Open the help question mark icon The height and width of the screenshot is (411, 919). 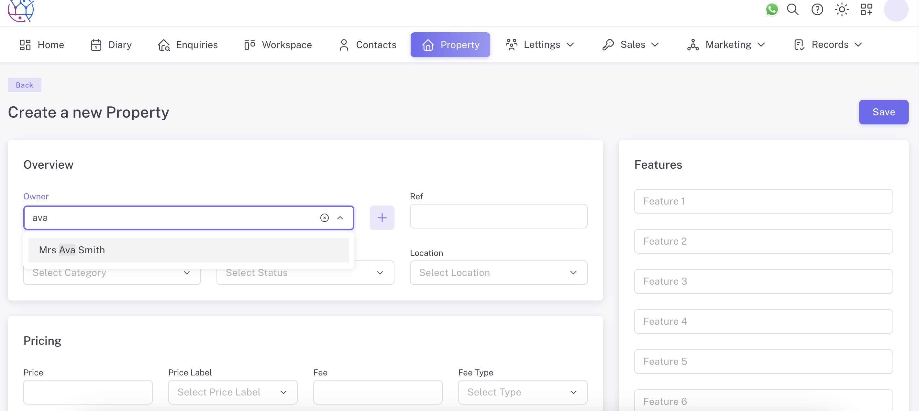click(817, 9)
